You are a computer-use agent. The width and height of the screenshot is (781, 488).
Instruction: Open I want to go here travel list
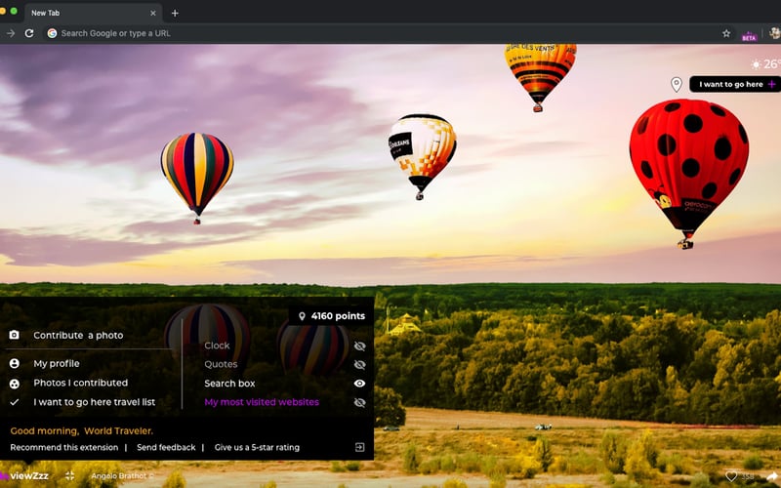tap(95, 402)
